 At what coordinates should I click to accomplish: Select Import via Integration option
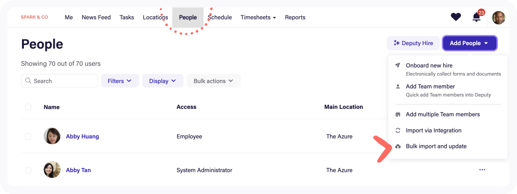click(x=433, y=130)
